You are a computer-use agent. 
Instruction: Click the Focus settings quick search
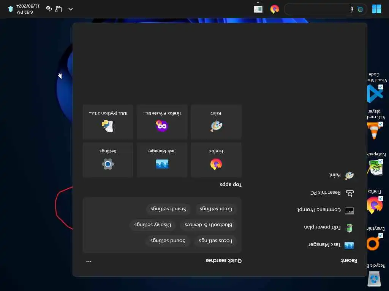215,241
